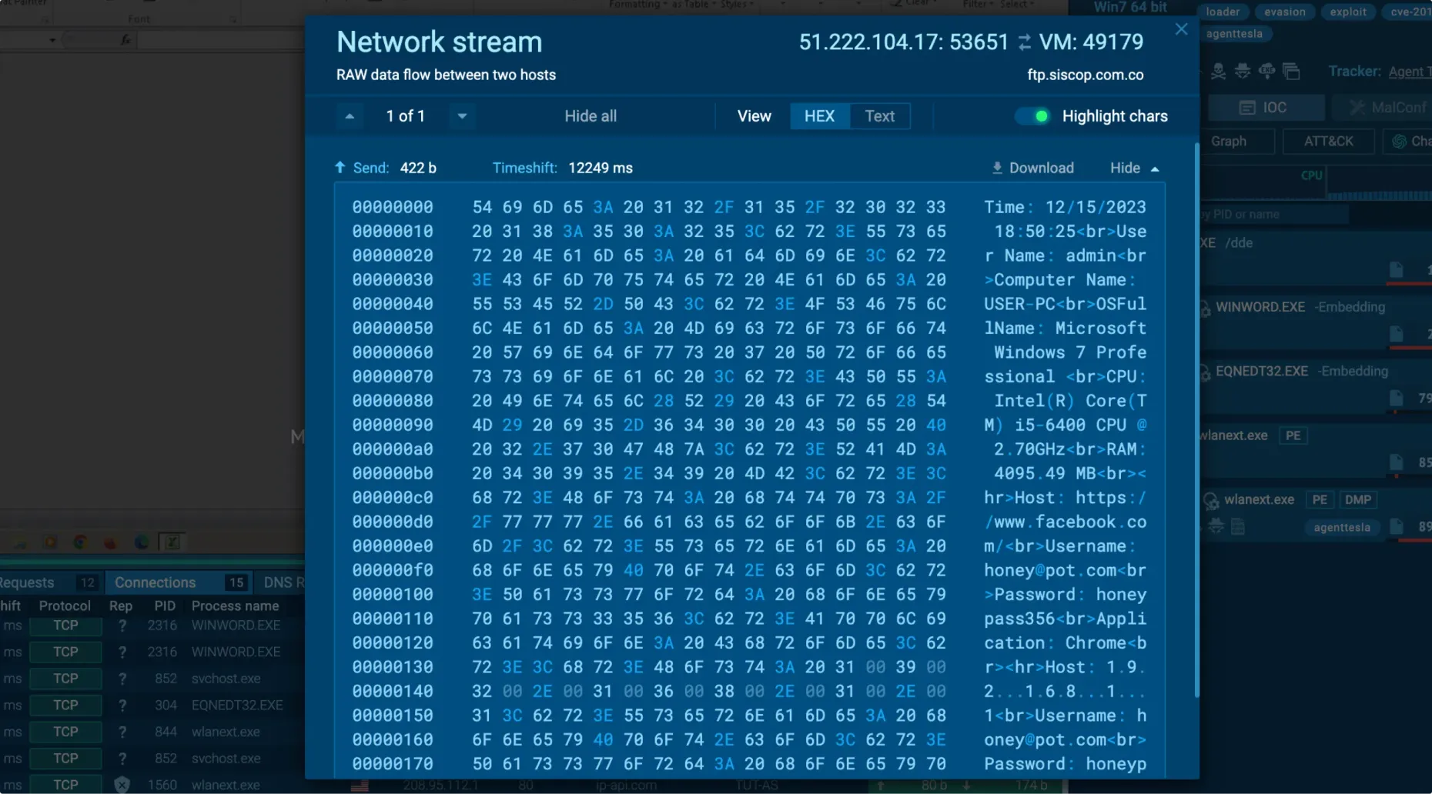Close the Network stream dialog
This screenshot has height=794, width=1432.
tap(1181, 29)
